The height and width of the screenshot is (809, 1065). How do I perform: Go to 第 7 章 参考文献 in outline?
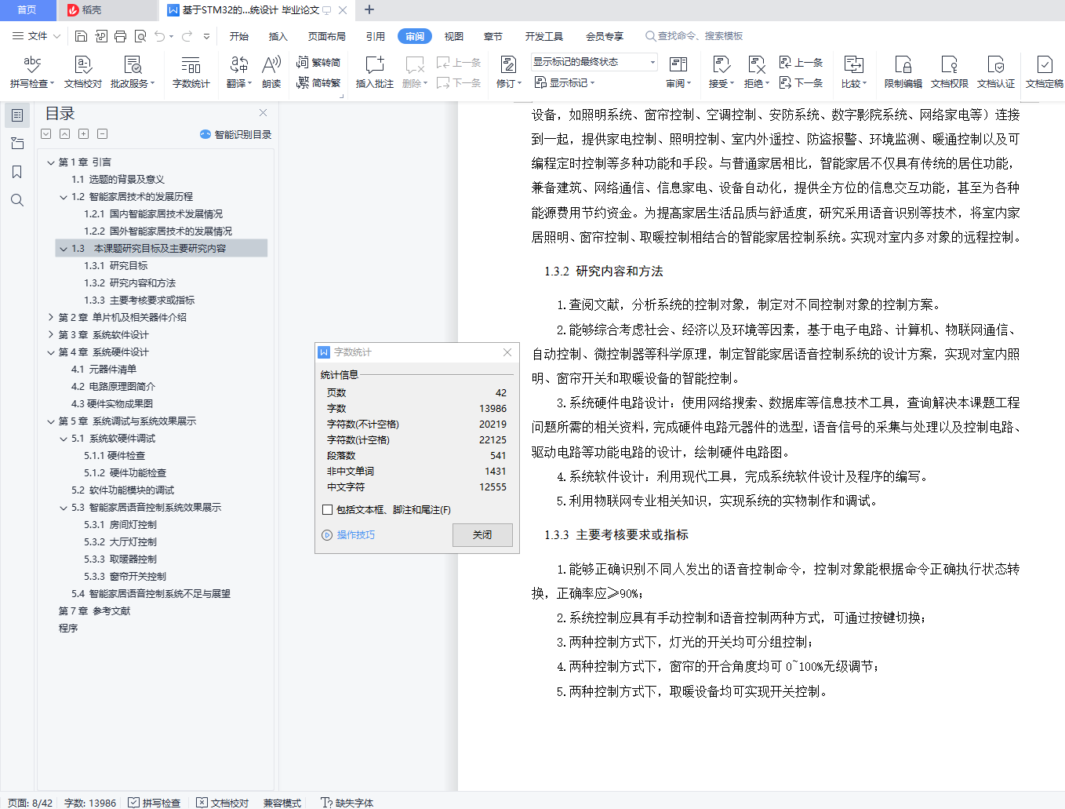[95, 611]
